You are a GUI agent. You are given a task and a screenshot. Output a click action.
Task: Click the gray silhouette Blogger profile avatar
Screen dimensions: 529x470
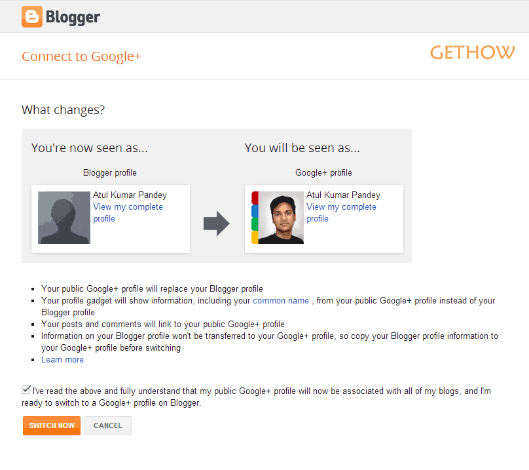pyautogui.click(x=64, y=218)
